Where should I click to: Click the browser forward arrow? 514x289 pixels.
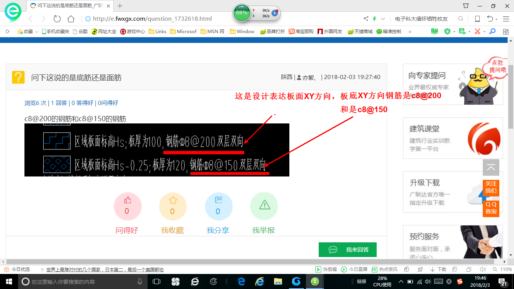pos(43,19)
